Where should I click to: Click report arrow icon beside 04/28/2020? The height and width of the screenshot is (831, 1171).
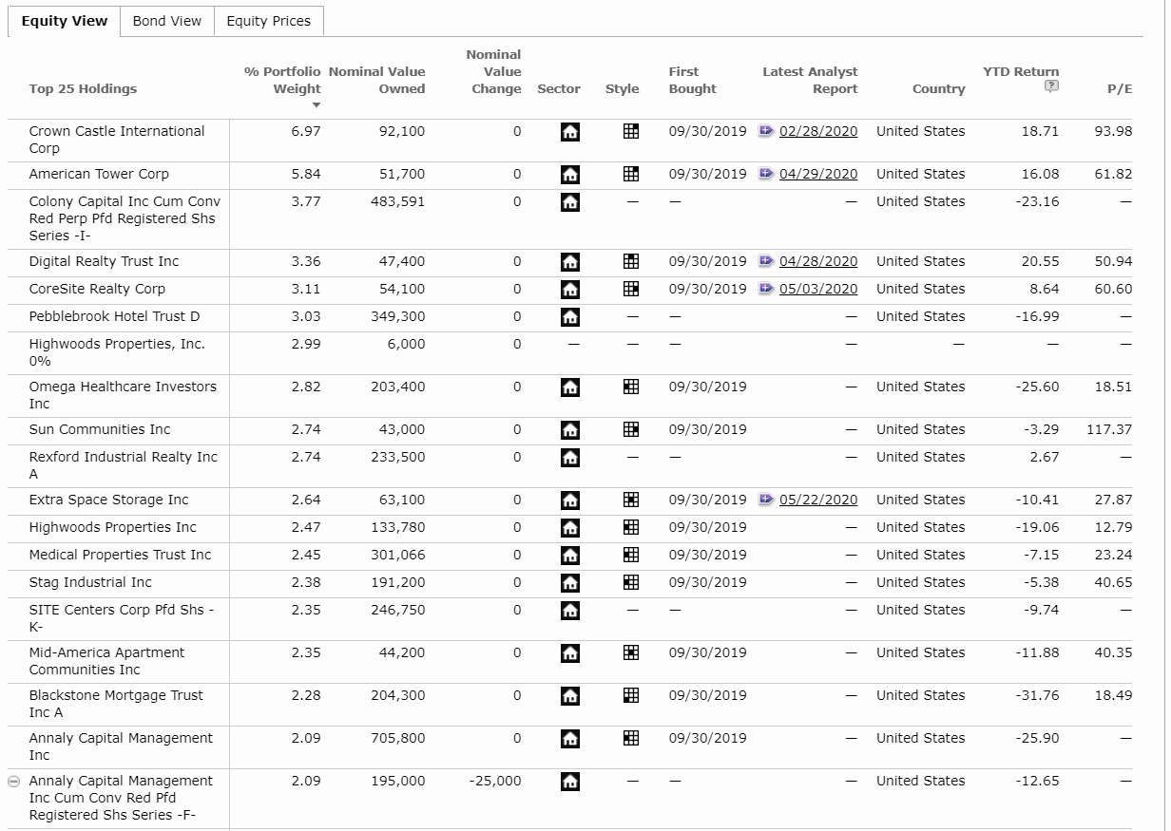pyautogui.click(x=766, y=261)
